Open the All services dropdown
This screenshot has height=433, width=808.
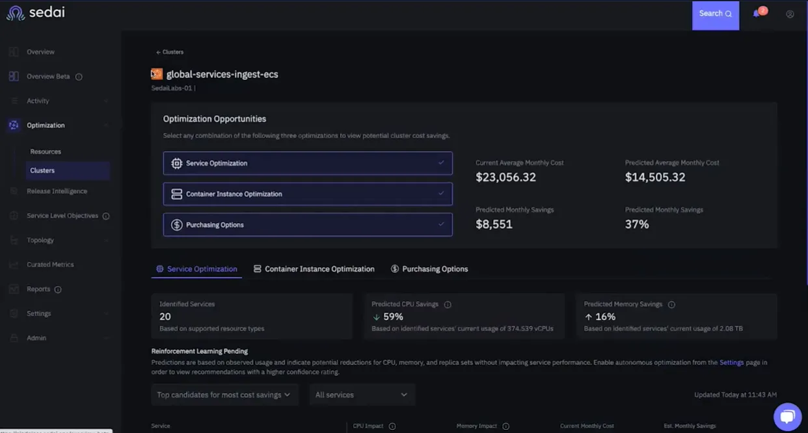pos(362,395)
